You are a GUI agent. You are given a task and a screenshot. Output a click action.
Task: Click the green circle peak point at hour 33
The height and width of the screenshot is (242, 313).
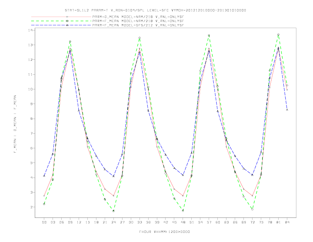[140, 38]
